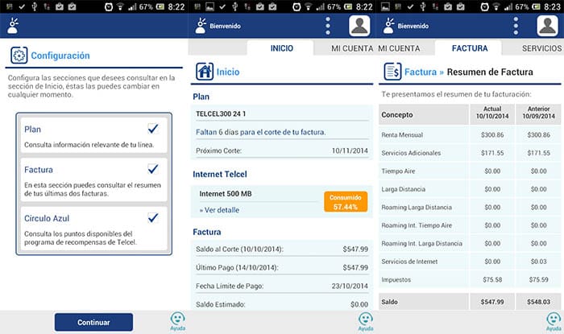Select the Plan option title
564x334 pixels.
point(32,130)
